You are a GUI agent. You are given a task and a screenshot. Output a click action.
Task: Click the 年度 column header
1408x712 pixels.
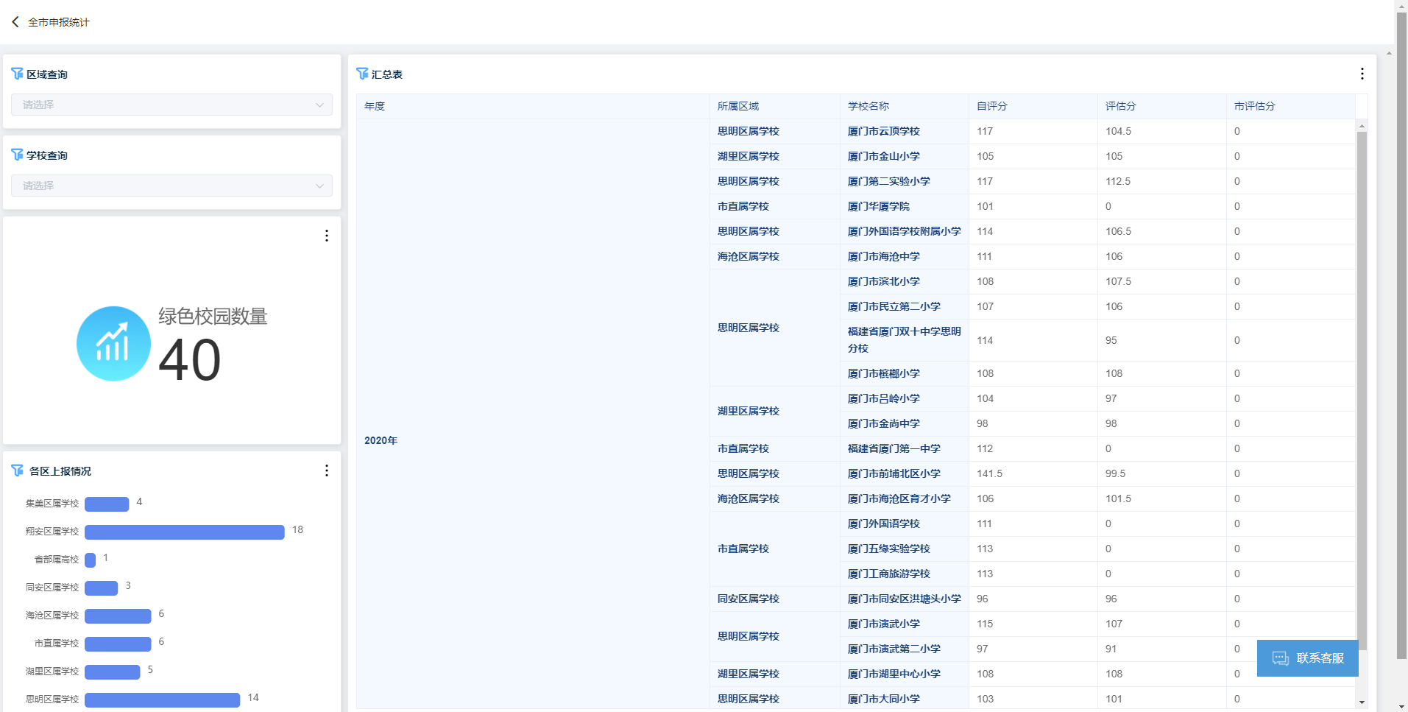pyautogui.click(x=374, y=105)
